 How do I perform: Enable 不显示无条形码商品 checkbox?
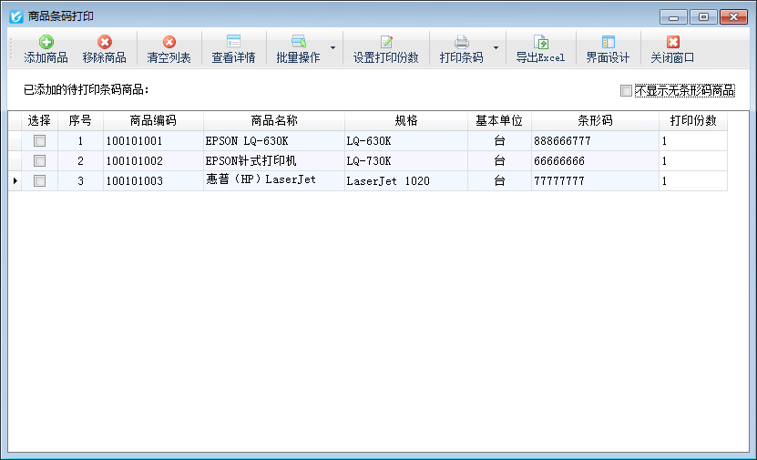(626, 90)
